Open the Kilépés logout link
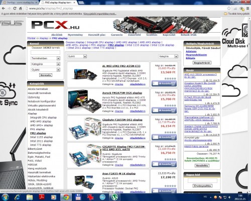Viewport: 251px width, 201px height. 190,58
